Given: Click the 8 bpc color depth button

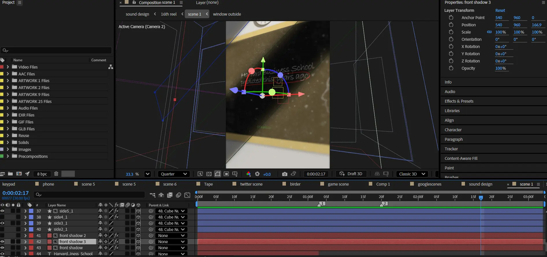Looking at the screenshot, I should pyautogui.click(x=42, y=174).
